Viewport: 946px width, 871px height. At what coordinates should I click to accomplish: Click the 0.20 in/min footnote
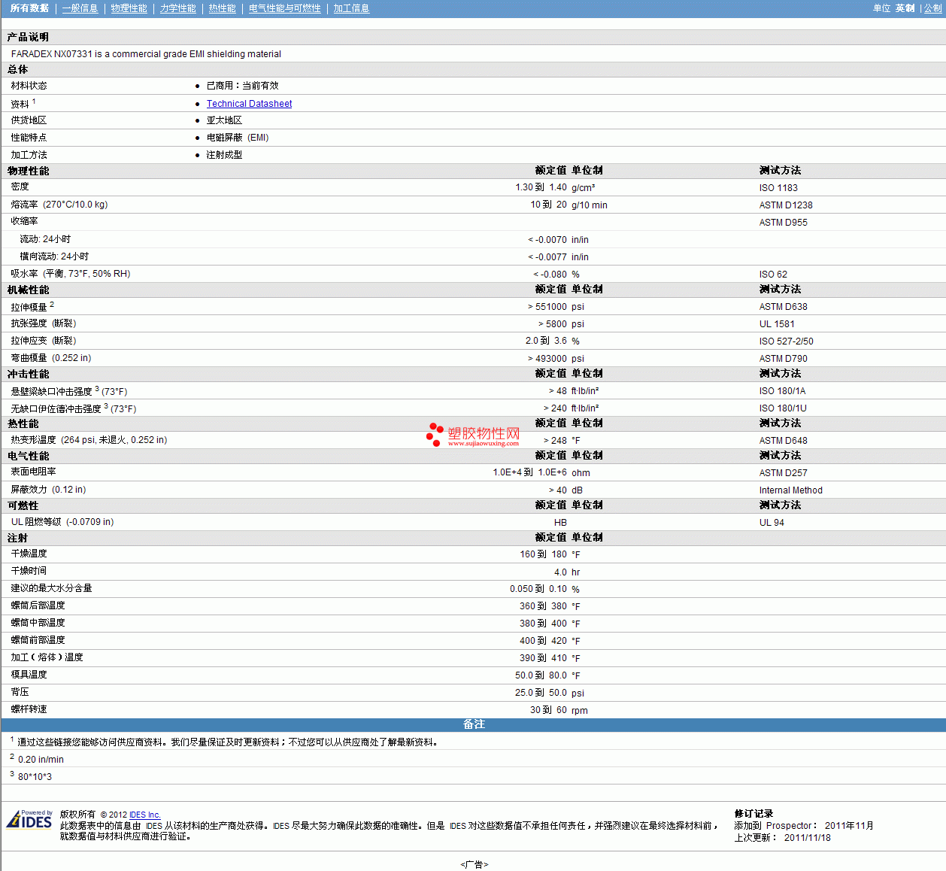tap(41, 760)
